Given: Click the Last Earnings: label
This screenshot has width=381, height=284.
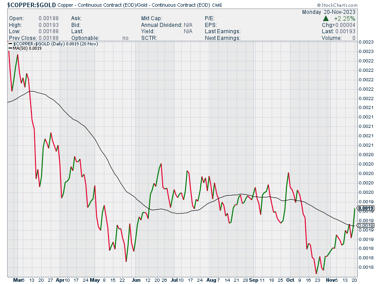Looking at the screenshot, I should pyautogui.click(x=223, y=31).
